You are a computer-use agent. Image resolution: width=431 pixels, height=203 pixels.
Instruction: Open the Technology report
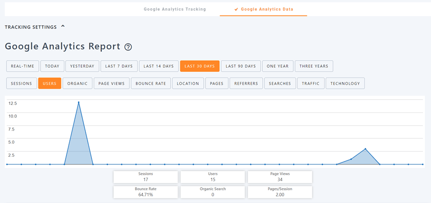345,84
